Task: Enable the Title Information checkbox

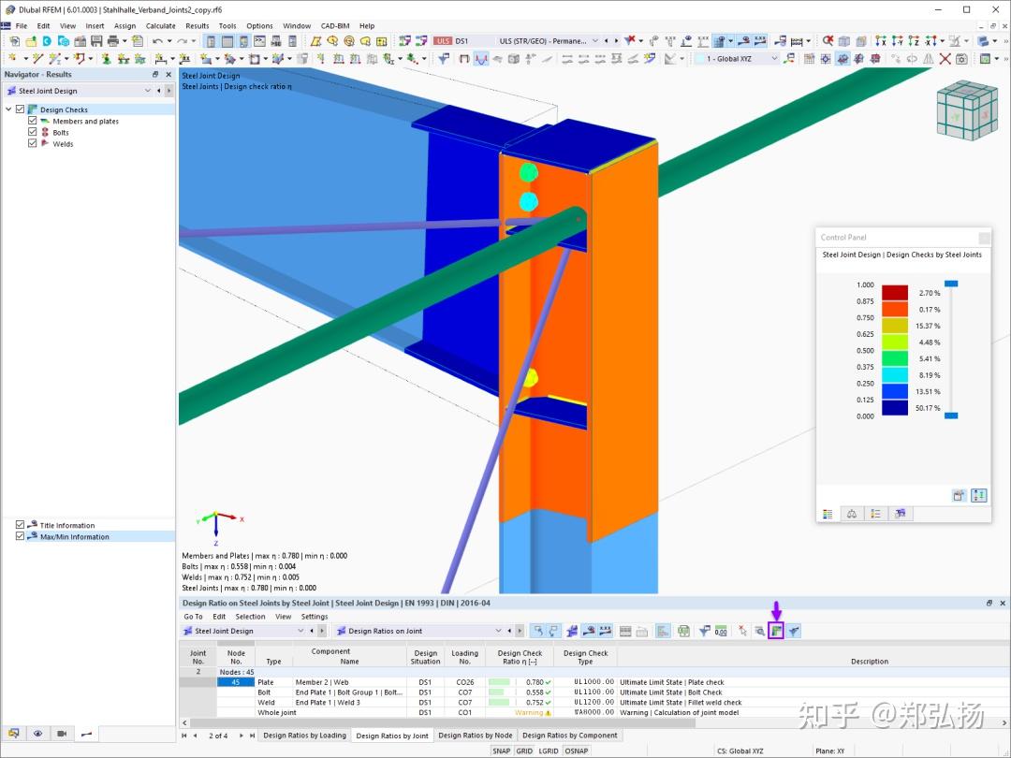Action: coord(22,525)
